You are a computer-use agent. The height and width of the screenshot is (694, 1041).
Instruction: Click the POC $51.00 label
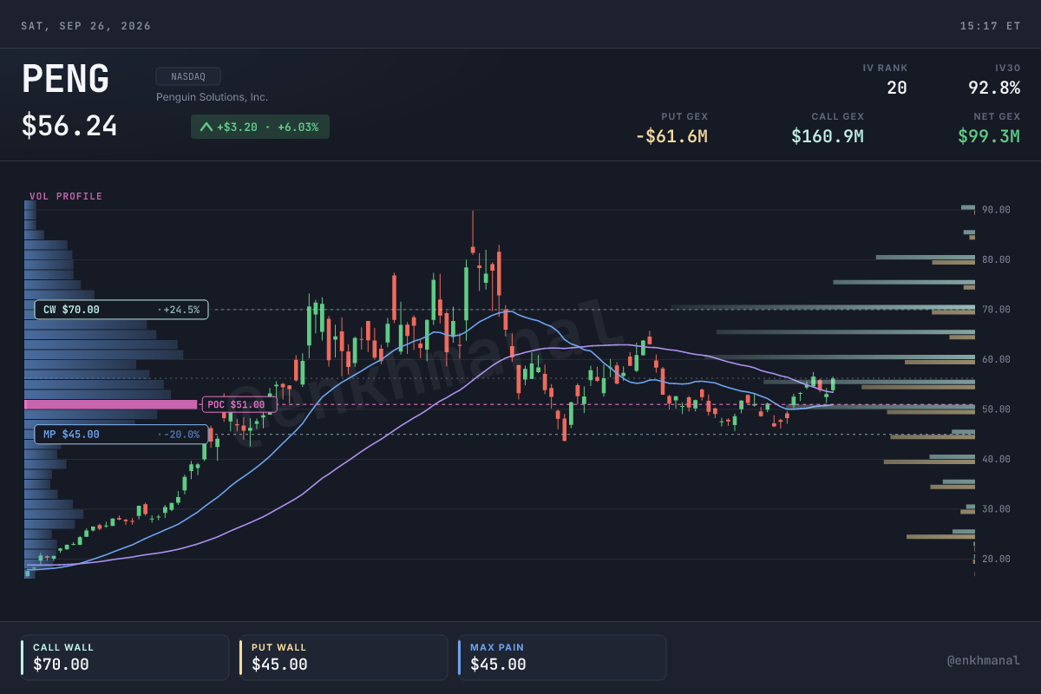(x=239, y=404)
